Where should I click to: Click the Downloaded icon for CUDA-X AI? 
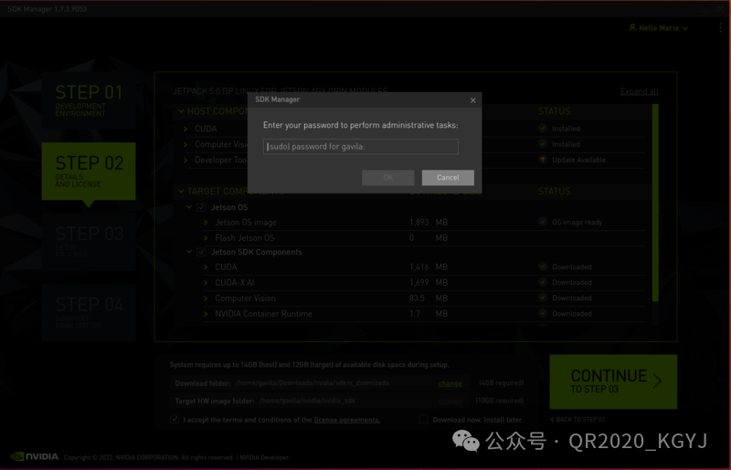[x=543, y=282]
